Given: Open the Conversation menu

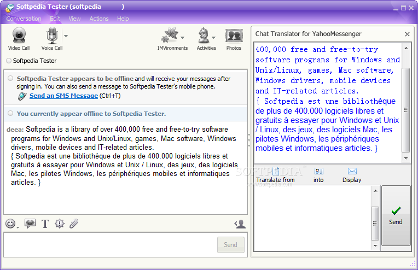Looking at the screenshot, I should click(x=24, y=19).
